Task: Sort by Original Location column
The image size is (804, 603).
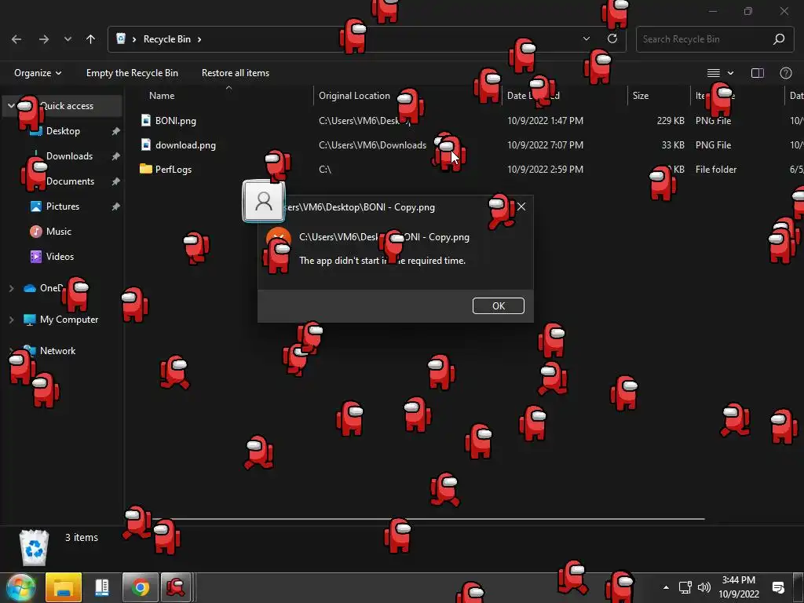Action: pyautogui.click(x=354, y=95)
